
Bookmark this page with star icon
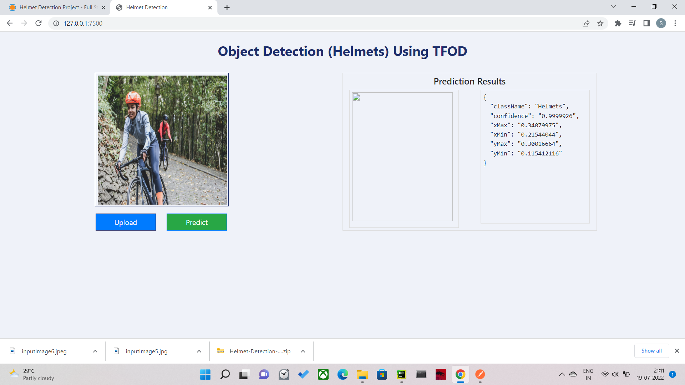600,23
